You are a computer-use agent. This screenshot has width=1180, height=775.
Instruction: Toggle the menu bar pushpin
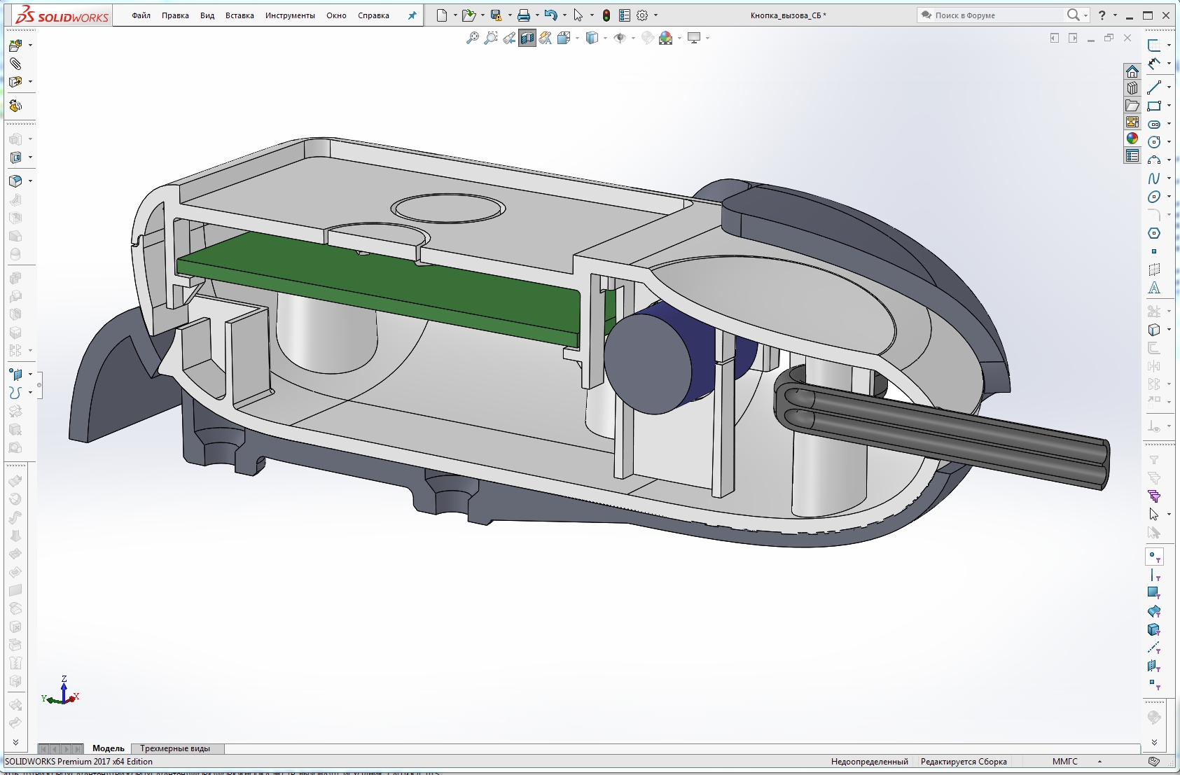pos(412,15)
